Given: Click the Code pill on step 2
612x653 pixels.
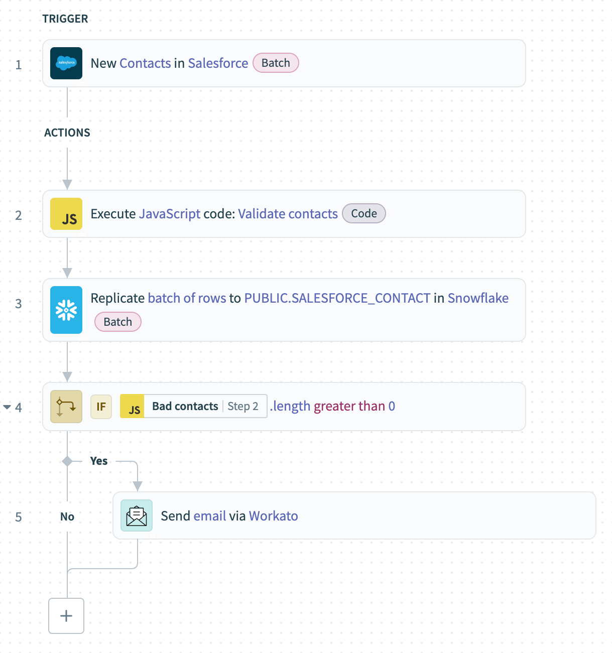Looking at the screenshot, I should [x=363, y=213].
